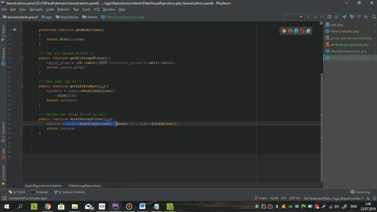This screenshot has width=377, height=212.
Task: Click the gutter override icon beside getModelClass
Action: [x=15, y=30]
